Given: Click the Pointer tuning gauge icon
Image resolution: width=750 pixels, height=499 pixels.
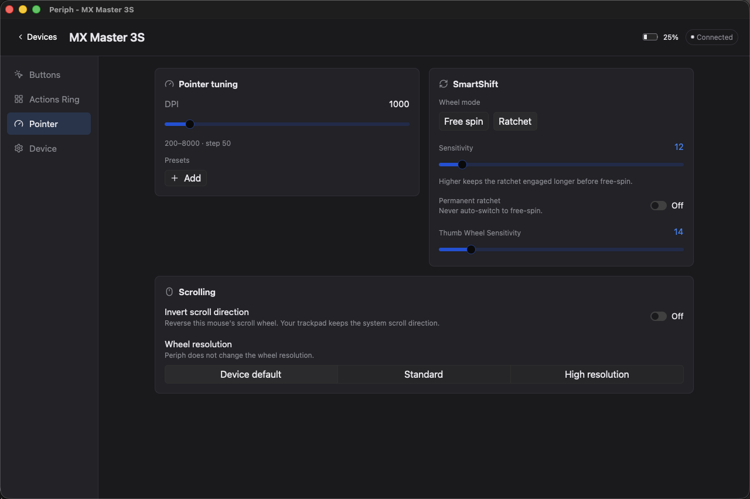Looking at the screenshot, I should 169,84.
